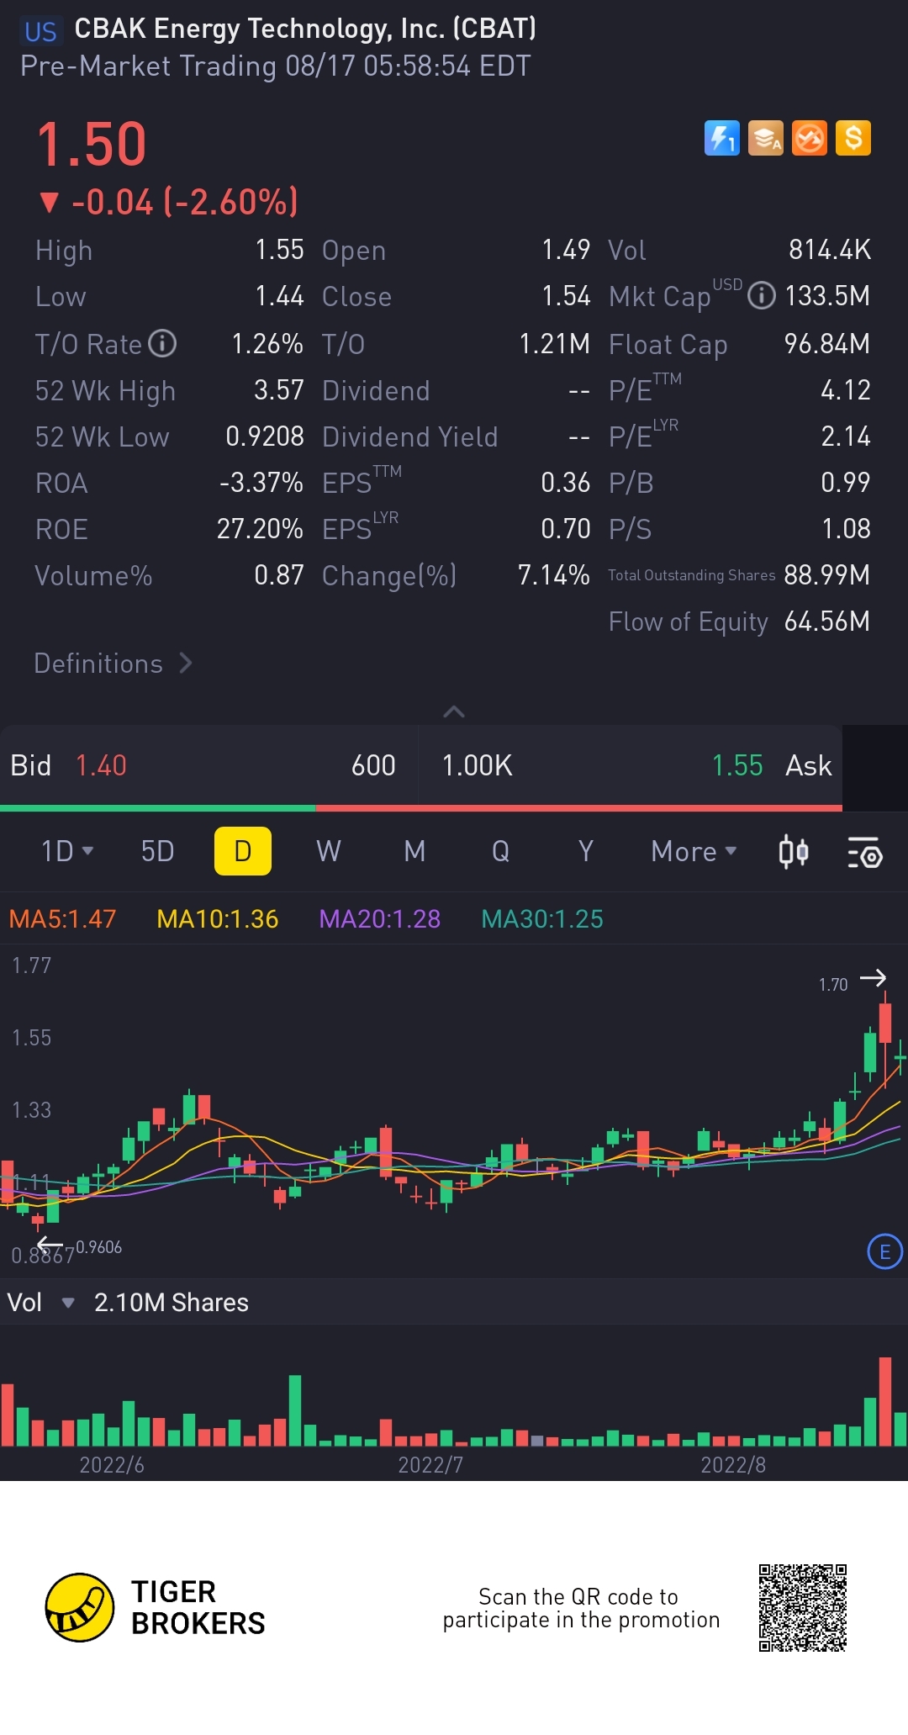Tap the bid size 600

point(373,765)
